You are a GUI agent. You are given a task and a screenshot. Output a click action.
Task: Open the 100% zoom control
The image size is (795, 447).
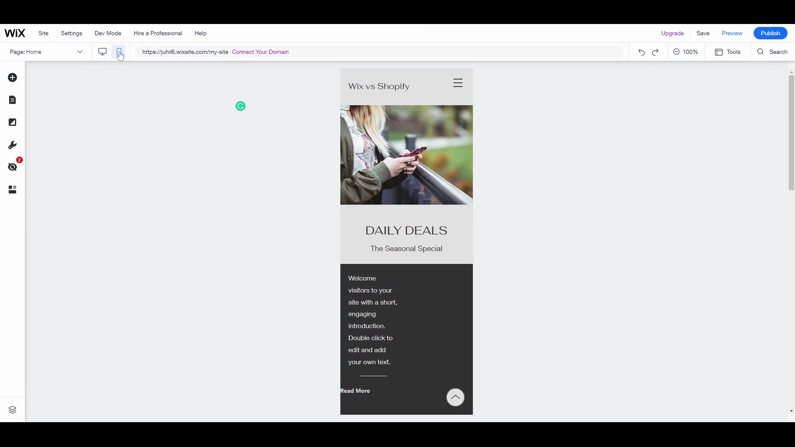coord(686,52)
